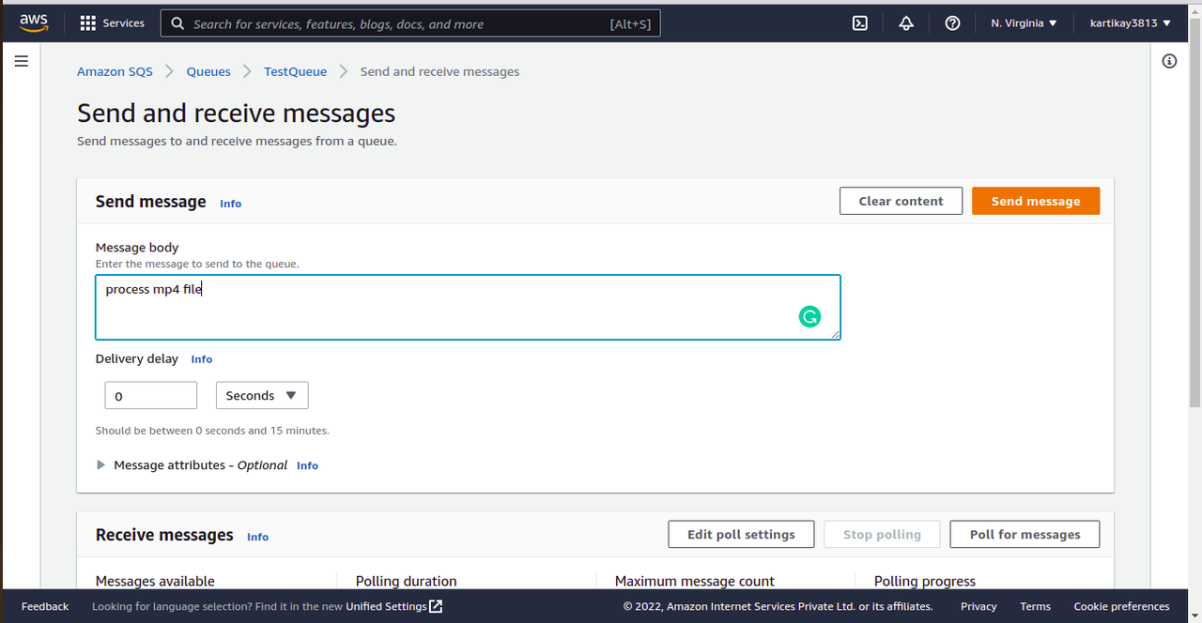
Task: View notifications bell icon
Action: [x=906, y=23]
